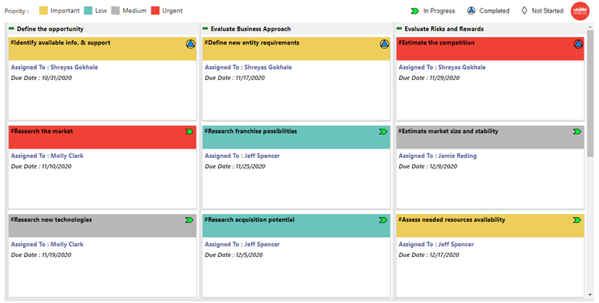Click In Progress arrow on Research franchise possibilities
The width and height of the screenshot is (599, 303).
coord(383,131)
